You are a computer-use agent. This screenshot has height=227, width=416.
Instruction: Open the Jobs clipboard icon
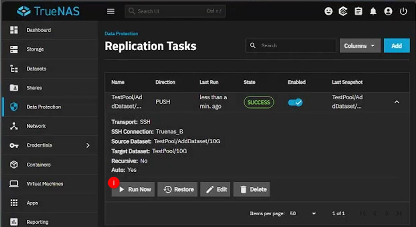[x=358, y=11]
